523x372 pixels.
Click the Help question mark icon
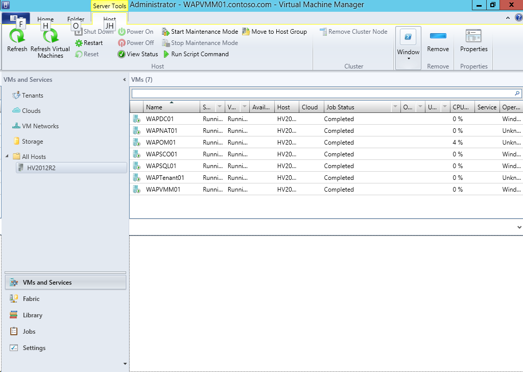click(519, 18)
